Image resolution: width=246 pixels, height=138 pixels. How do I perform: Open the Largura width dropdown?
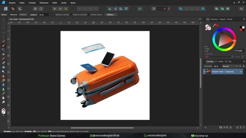[49, 15]
